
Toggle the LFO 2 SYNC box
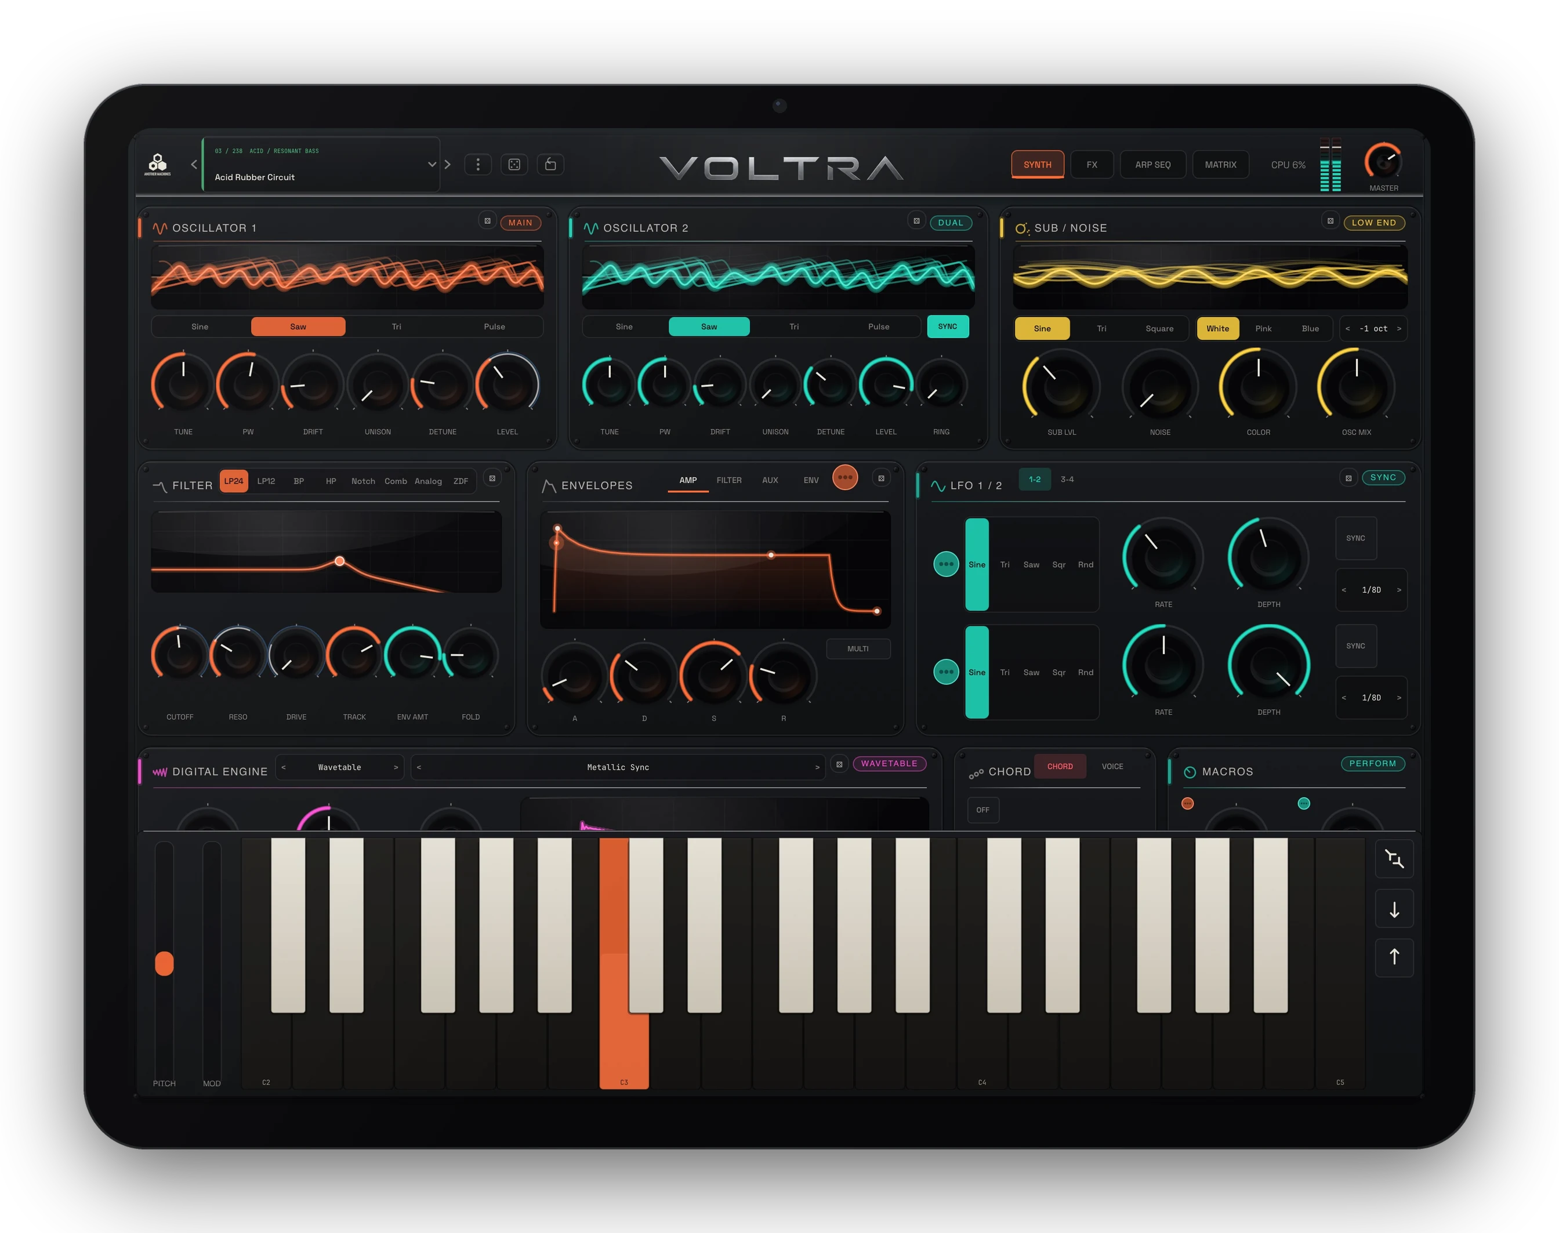click(1355, 645)
